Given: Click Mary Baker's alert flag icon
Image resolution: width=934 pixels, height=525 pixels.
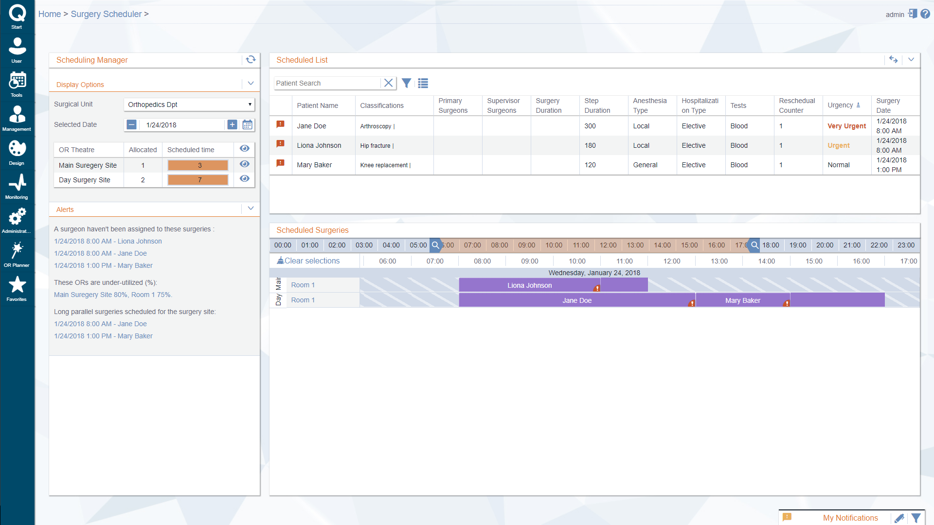Looking at the screenshot, I should click(280, 163).
